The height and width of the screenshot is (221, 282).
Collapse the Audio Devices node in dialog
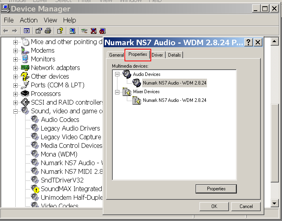pos(117,74)
